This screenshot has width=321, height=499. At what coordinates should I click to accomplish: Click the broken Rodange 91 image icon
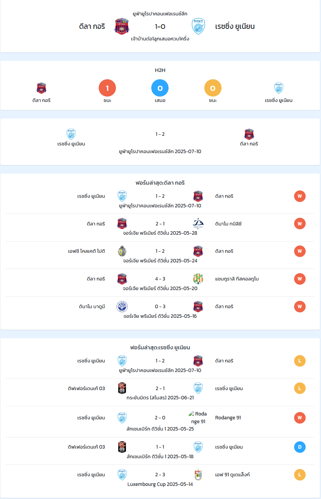192,414
